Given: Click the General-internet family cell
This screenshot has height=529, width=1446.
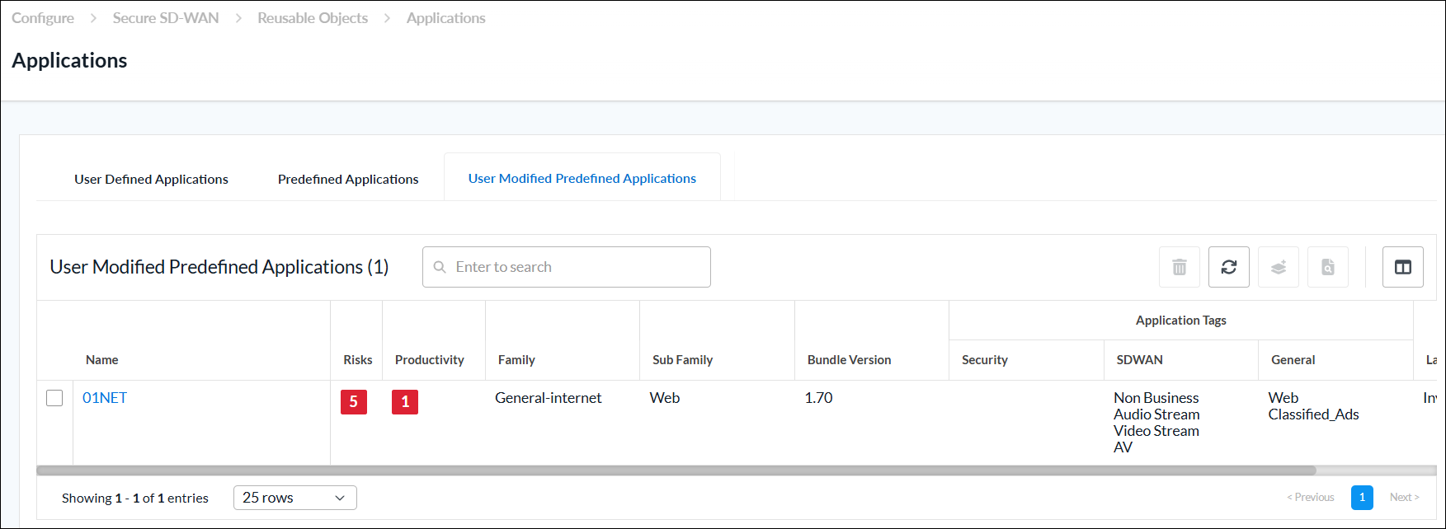Looking at the screenshot, I should click(549, 398).
